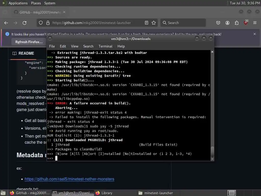
Task: Click terminal text '(Build Files Exist)'
Action: coord(158,144)
